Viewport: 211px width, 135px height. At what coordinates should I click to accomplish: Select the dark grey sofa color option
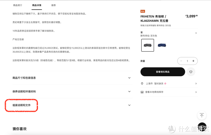(x=148, y=45)
